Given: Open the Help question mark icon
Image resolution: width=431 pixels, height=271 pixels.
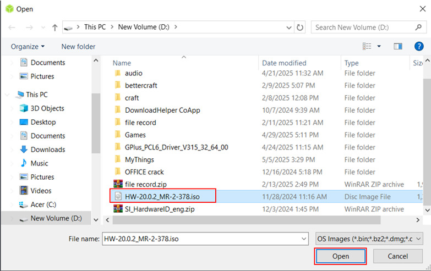Looking at the screenshot, I should click(418, 47).
